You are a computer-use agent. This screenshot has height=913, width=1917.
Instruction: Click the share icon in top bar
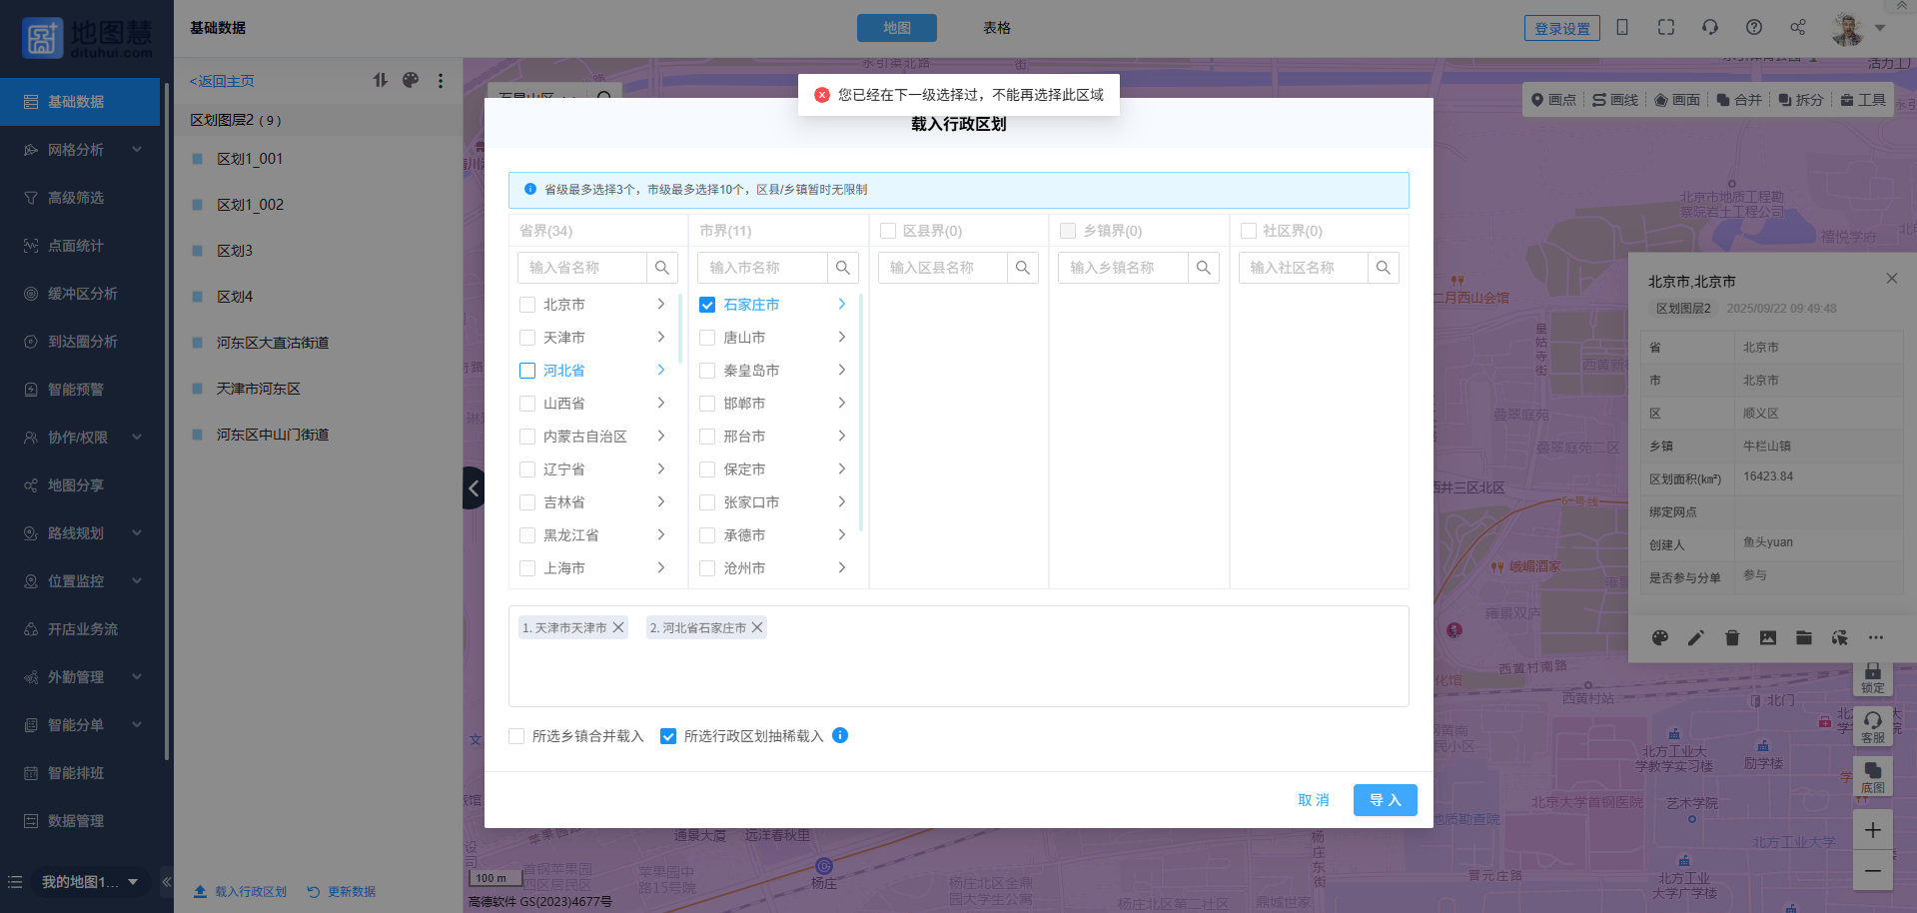click(x=1797, y=28)
